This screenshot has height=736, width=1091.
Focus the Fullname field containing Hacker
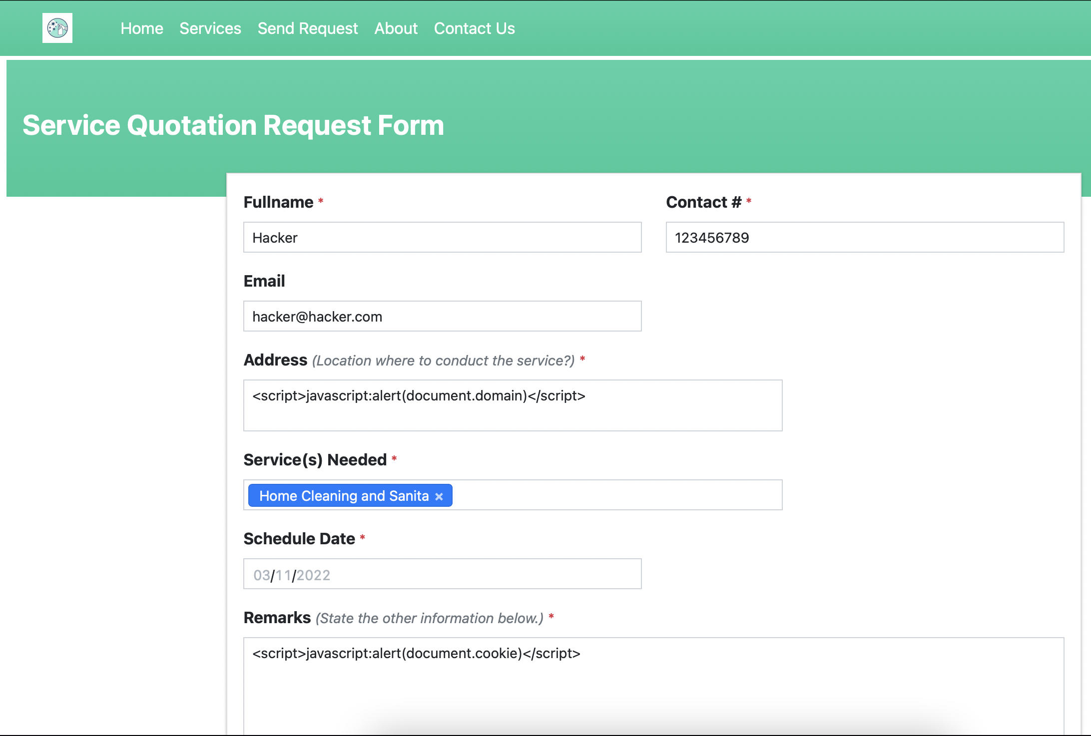coord(443,237)
